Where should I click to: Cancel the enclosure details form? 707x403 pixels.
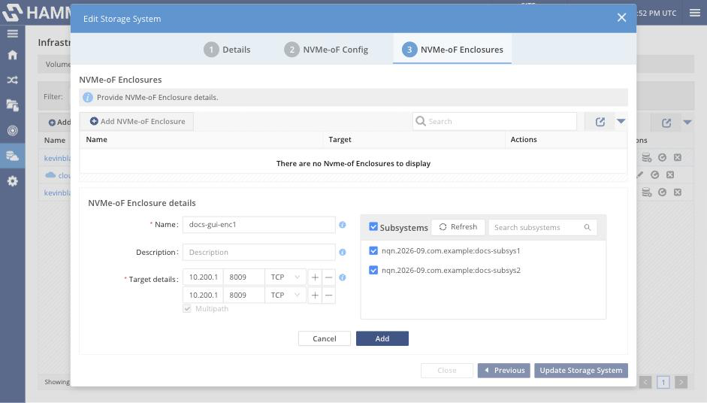pyautogui.click(x=324, y=339)
